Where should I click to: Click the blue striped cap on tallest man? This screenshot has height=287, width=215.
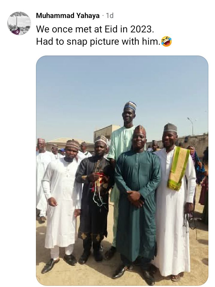[130, 106]
